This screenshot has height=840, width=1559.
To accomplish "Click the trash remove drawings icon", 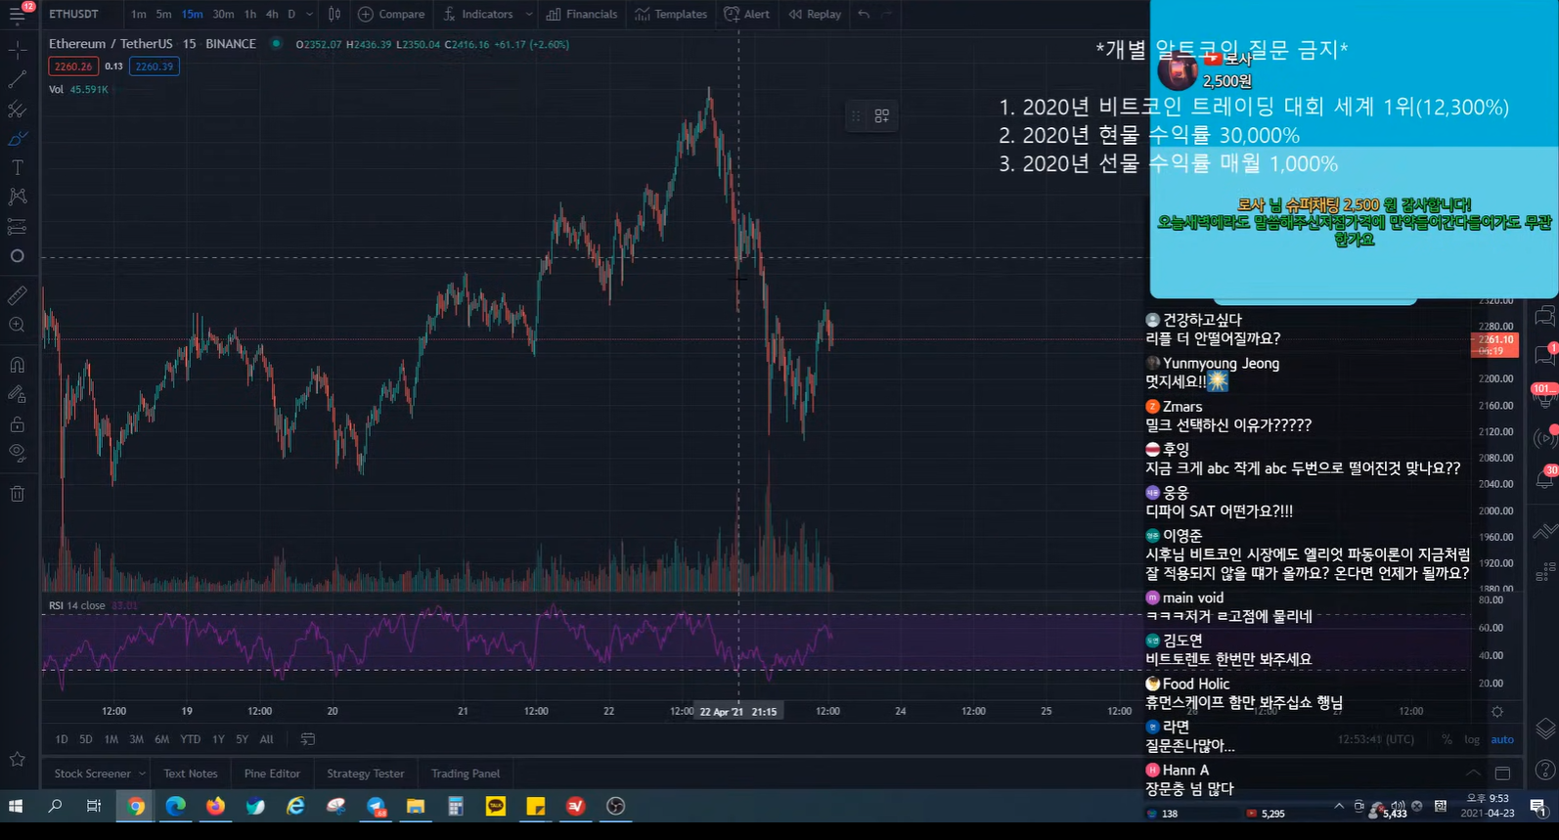I will tap(18, 493).
